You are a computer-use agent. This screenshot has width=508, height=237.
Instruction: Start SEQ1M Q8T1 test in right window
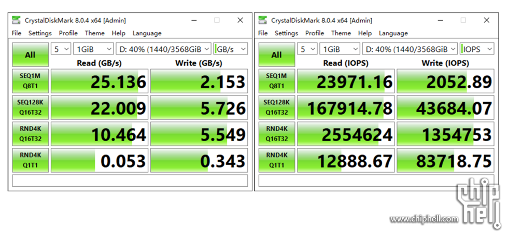[277, 81]
